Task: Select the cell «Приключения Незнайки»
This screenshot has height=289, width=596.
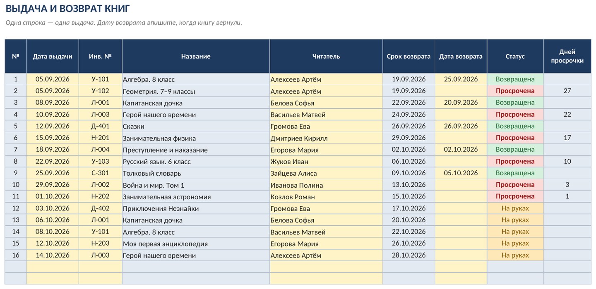Action: (196, 208)
